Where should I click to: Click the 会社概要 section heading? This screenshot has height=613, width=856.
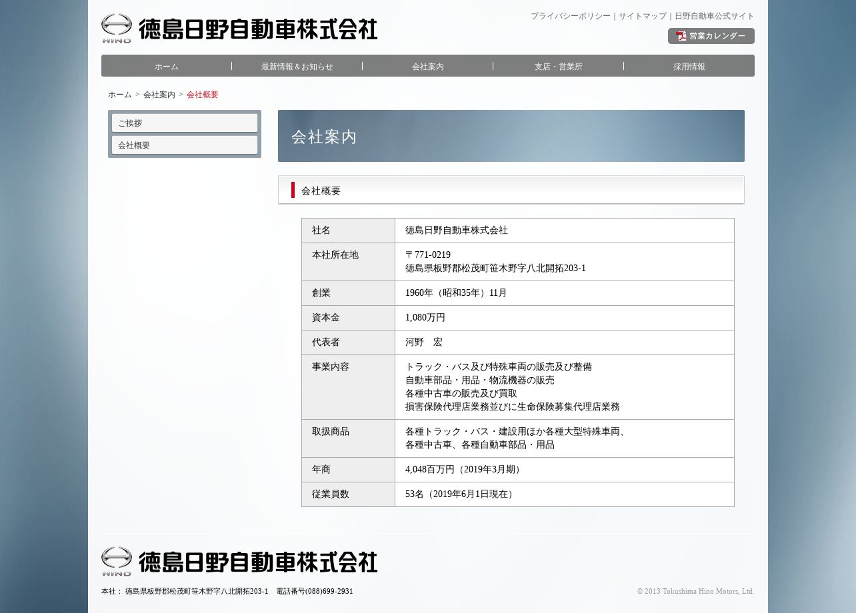[511, 190]
